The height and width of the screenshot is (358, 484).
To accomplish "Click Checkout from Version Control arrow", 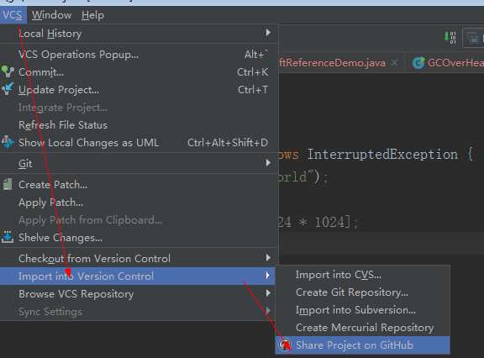I will [x=268, y=258].
